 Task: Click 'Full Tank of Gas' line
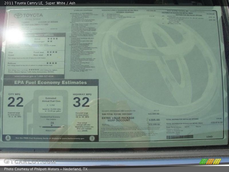pyautogui.click(x=78, y=71)
